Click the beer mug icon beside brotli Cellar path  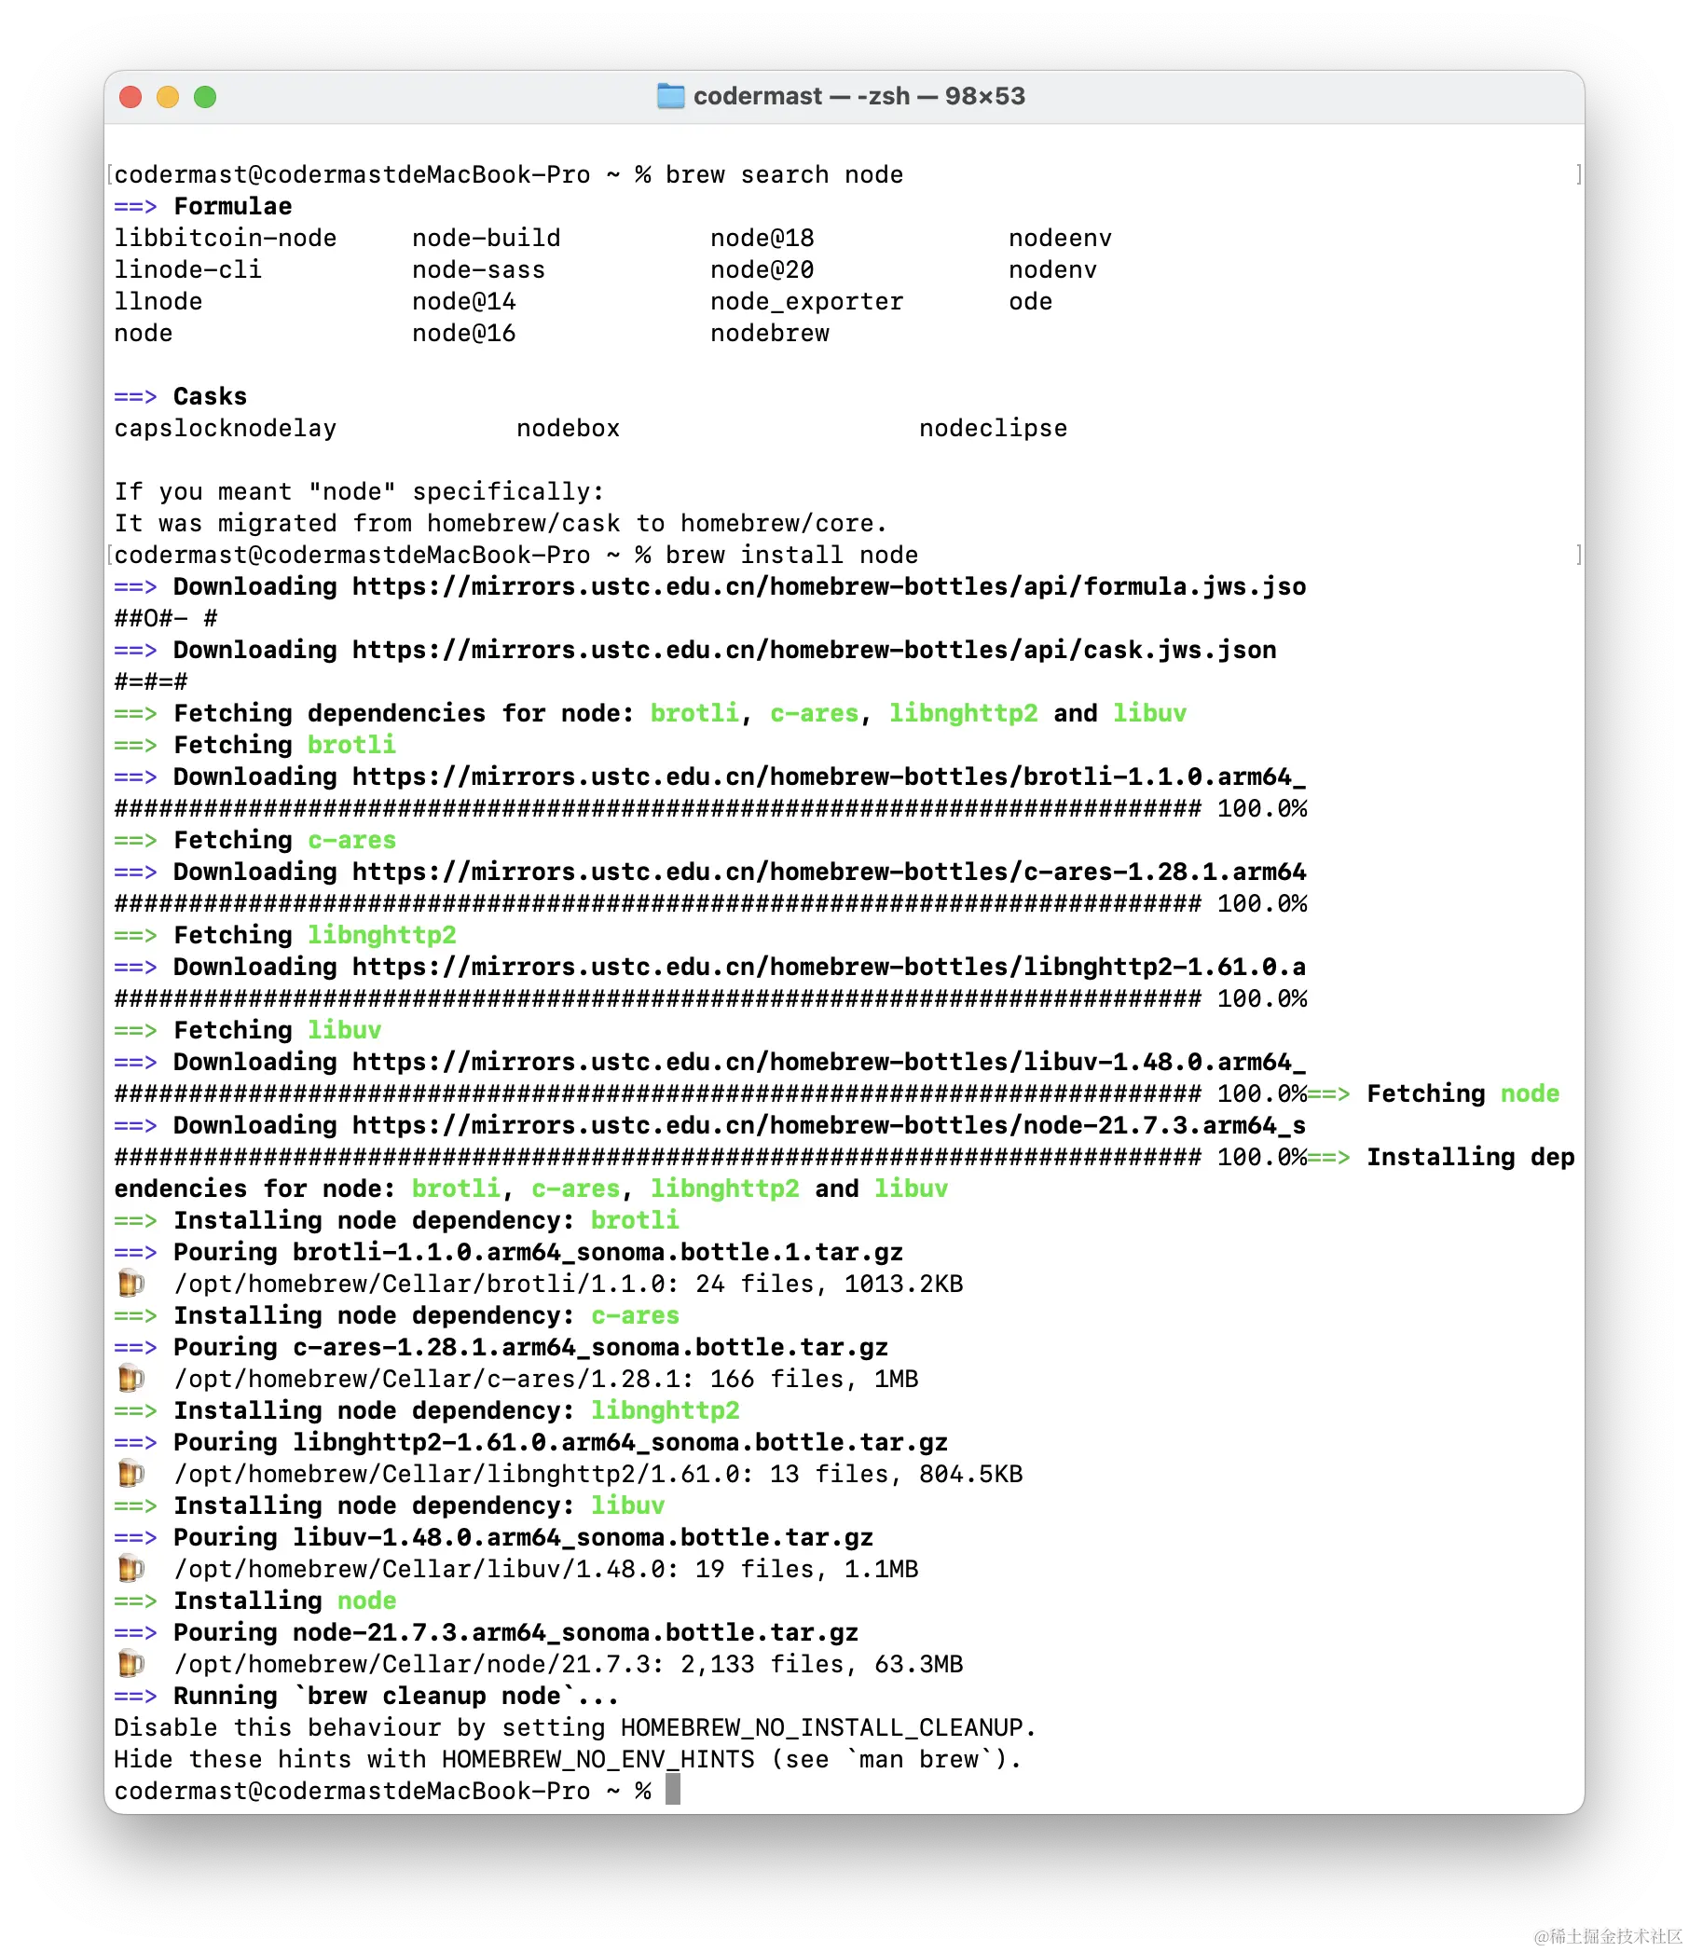(131, 1284)
